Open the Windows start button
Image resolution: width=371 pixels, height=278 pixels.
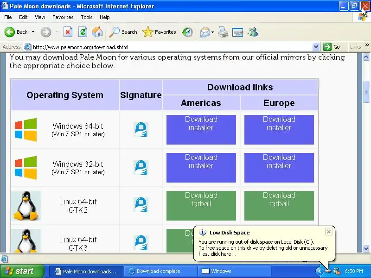[x=22, y=271]
